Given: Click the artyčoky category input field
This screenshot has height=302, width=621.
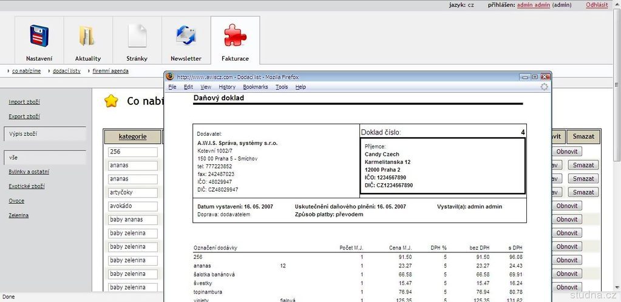Looking at the screenshot, I should (x=133, y=193).
